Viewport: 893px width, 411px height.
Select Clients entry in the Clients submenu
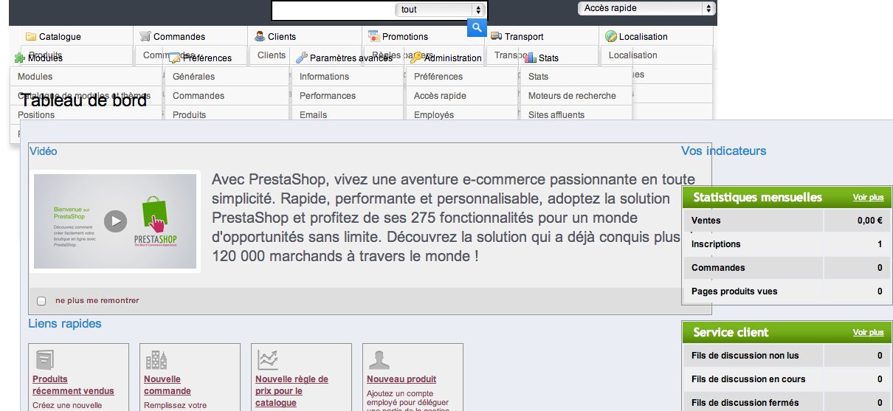pos(272,55)
